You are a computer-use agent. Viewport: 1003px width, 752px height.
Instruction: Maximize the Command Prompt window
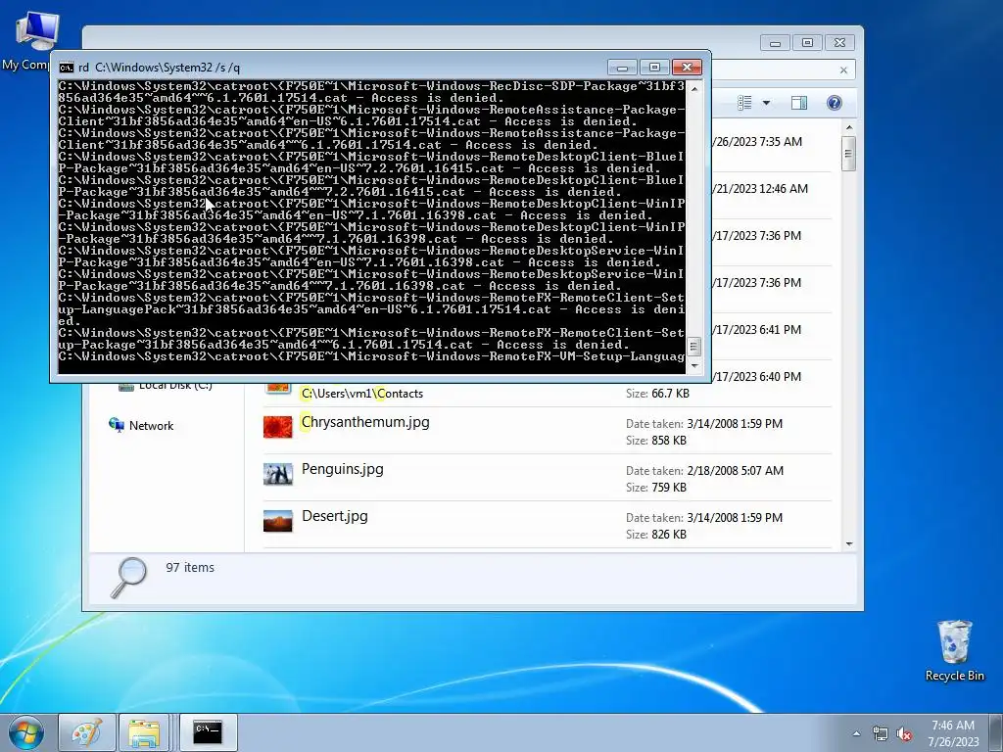click(654, 68)
